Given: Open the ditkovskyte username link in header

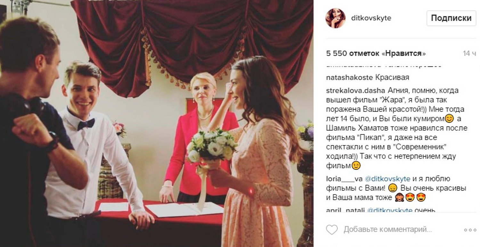Looking at the screenshot, I should tap(371, 18).
